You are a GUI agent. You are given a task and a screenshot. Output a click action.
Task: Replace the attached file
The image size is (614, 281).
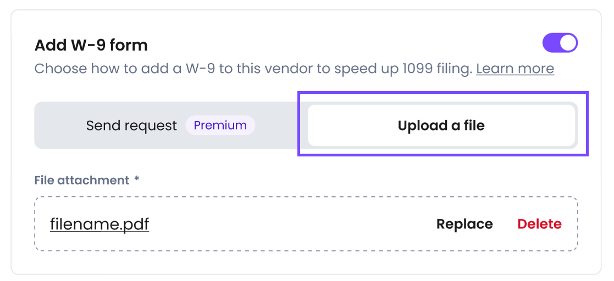pos(464,224)
